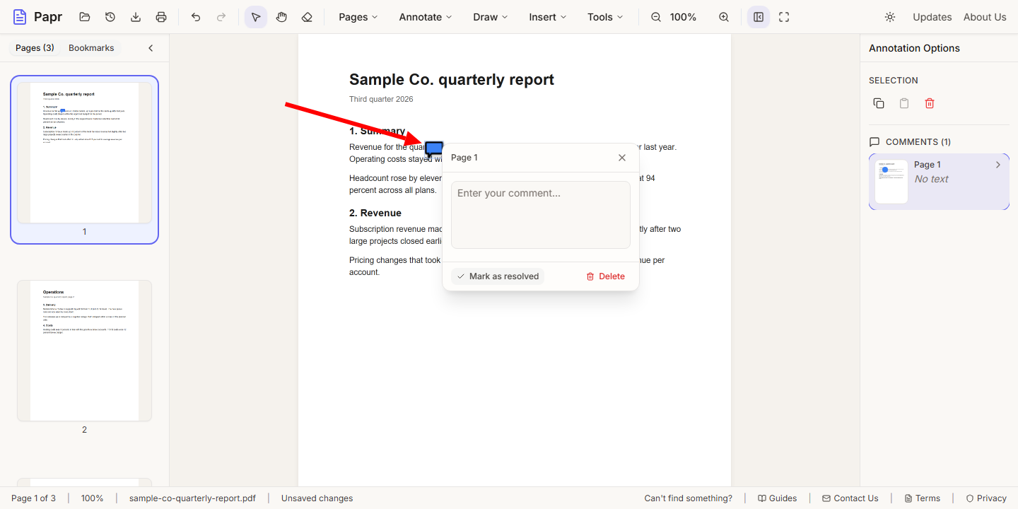The height and width of the screenshot is (509, 1018).
Task: Open the Privacy footer link
Action: [986, 498]
